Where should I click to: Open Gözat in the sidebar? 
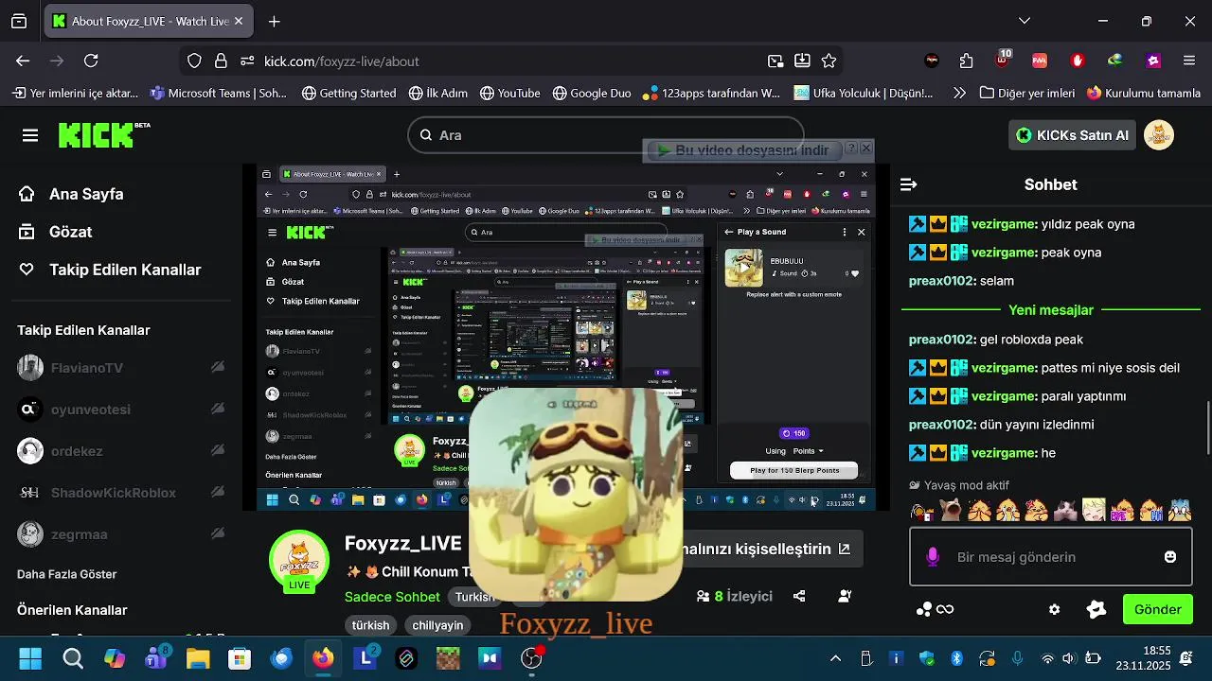click(56, 232)
